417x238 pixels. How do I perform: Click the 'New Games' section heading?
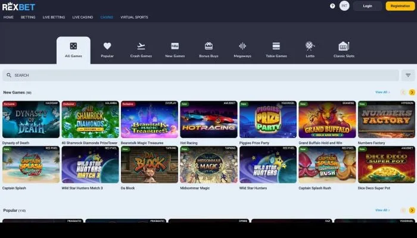click(x=14, y=92)
